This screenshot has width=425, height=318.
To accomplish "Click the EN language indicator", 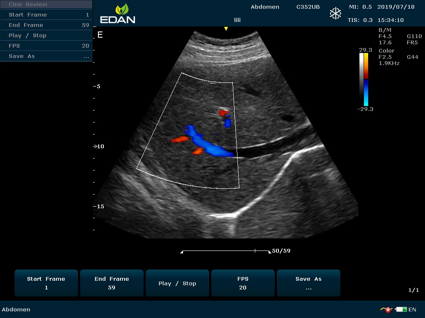I will click(412, 309).
